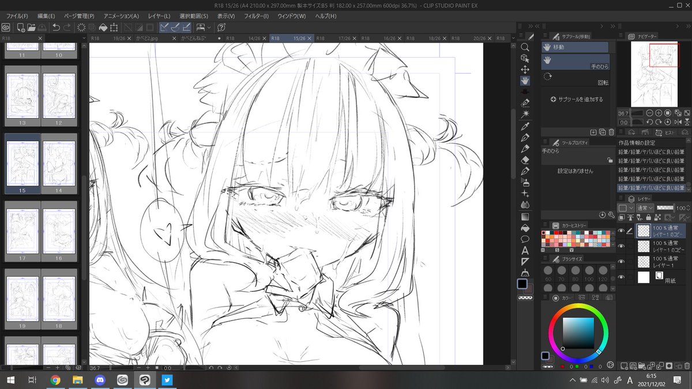692x389 pixels.
Task: Delete layer with trash icon
Action: coord(686,365)
